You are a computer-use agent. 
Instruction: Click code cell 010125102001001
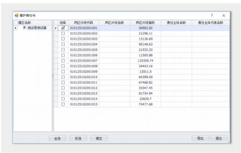pyautogui.click(x=84, y=28)
